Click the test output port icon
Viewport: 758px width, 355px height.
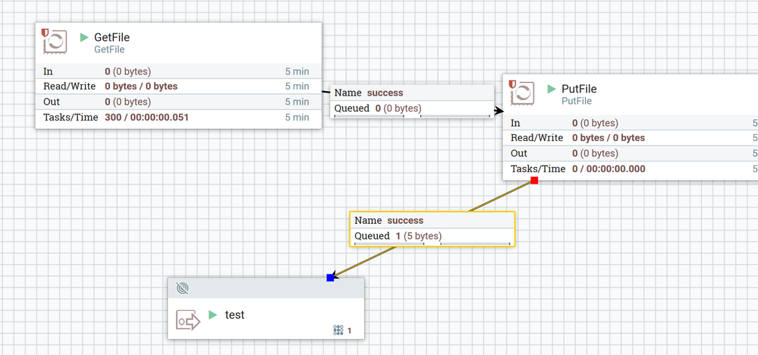coord(188,321)
